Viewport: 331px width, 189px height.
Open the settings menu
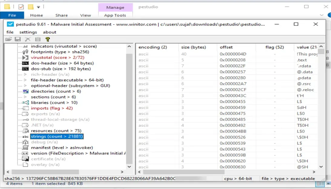tap(28, 32)
